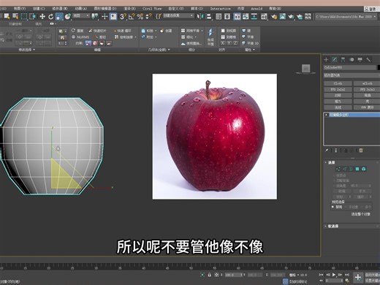Open the Arnold menu
This screenshot has height=285, width=380.
coord(256,9)
